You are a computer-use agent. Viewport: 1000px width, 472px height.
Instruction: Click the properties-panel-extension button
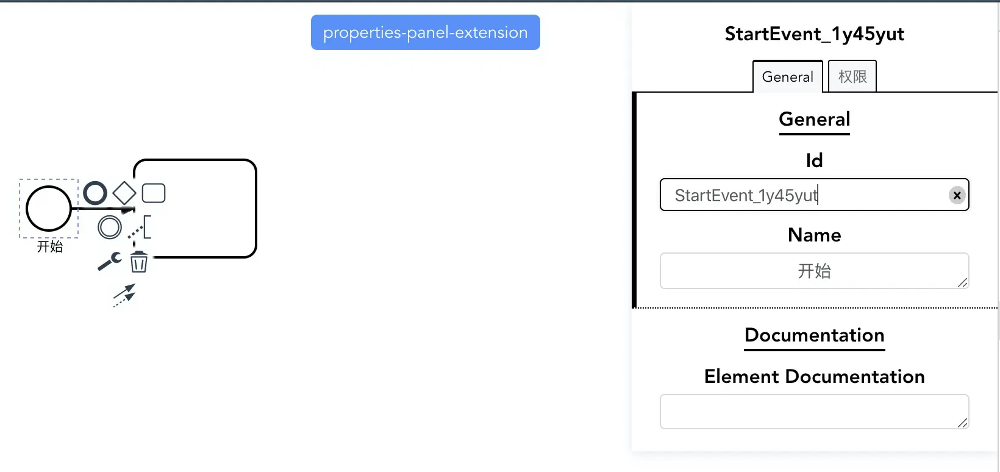[x=425, y=32]
